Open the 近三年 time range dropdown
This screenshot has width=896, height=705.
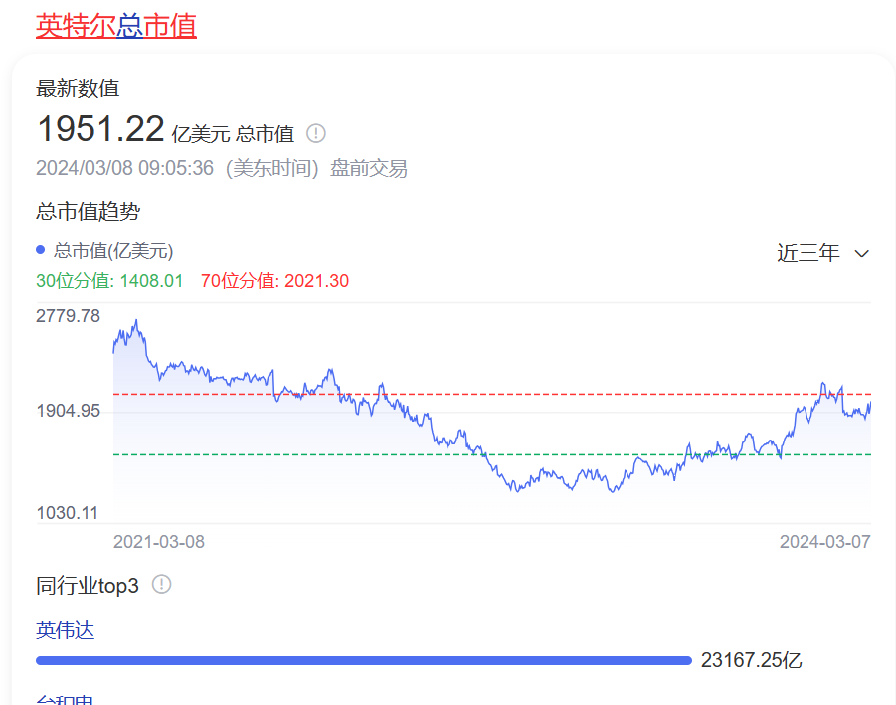coord(822,253)
